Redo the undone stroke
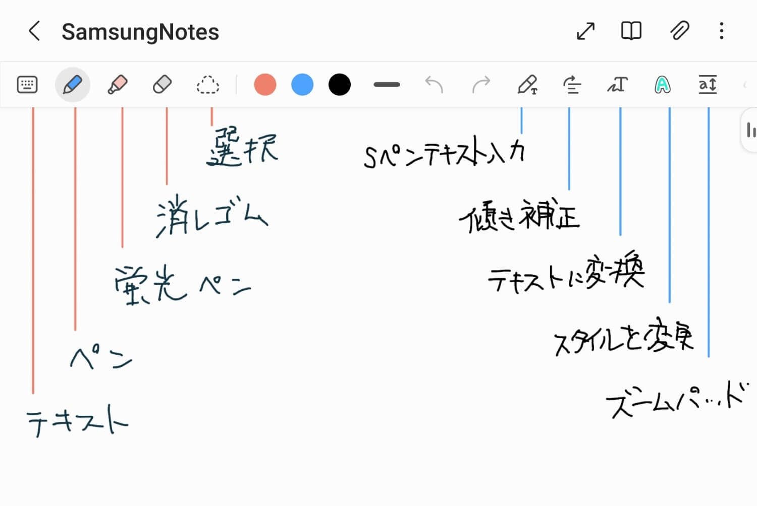757x506 pixels. click(481, 85)
